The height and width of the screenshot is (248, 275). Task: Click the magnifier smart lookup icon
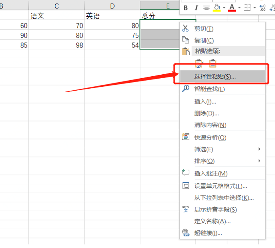coord(186,89)
